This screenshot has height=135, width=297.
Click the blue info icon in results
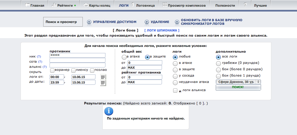108,111
